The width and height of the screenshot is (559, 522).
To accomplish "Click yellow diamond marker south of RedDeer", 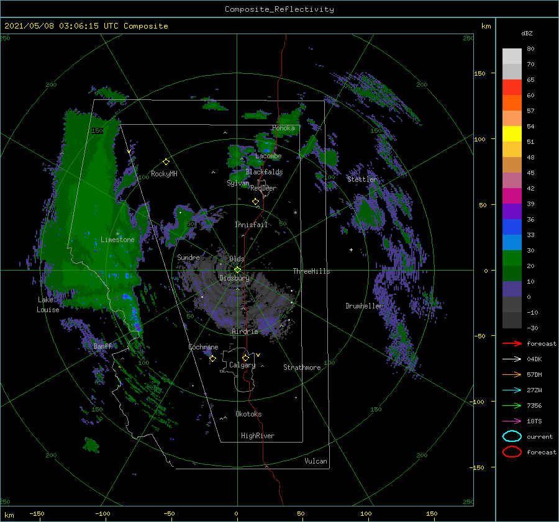I will pyautogui.click(x=256, y=201).
